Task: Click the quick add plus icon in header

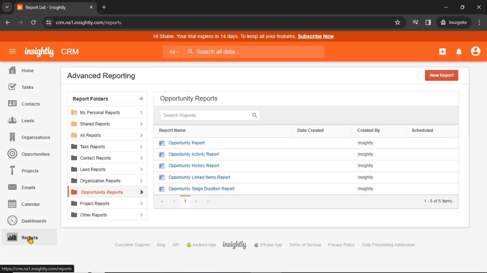Action: coord(442,52)
